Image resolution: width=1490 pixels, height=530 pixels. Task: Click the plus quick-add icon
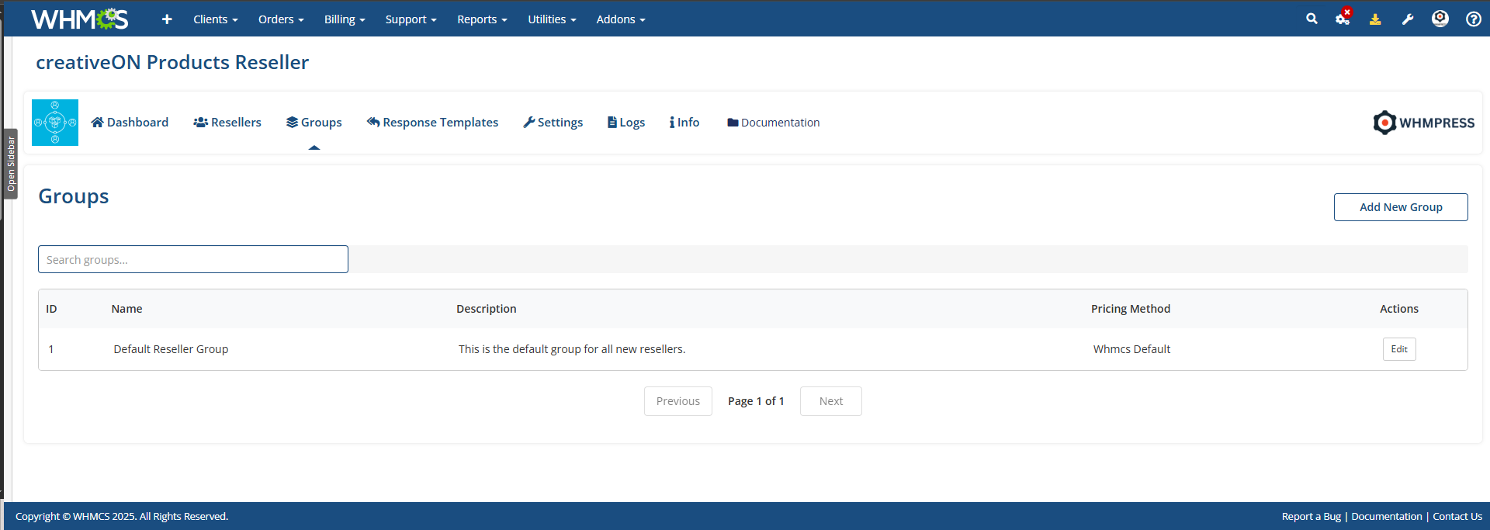(x=167, y=19)
